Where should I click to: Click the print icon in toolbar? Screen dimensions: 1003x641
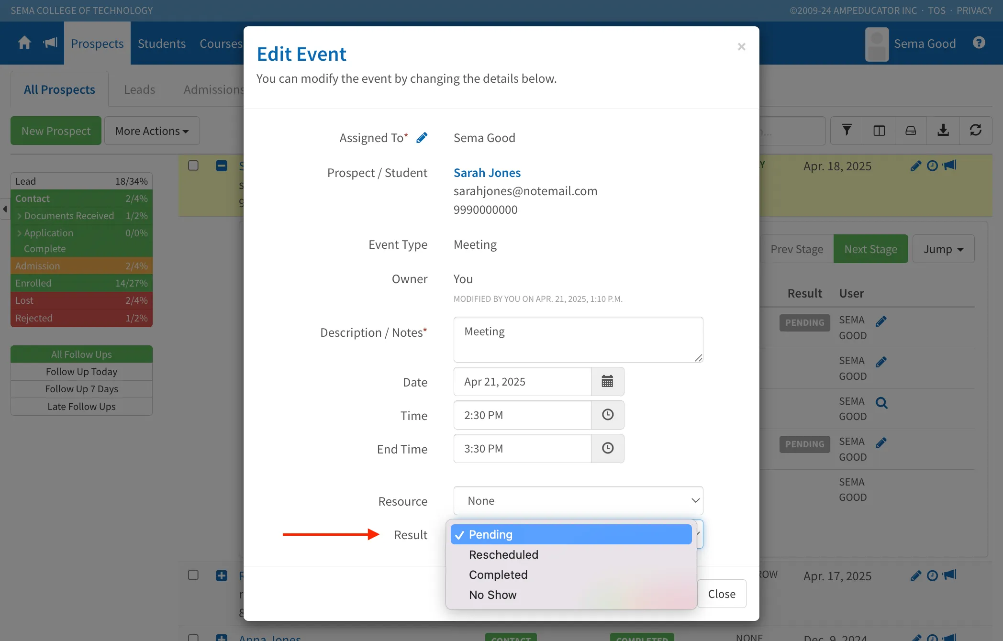point(911,131)
